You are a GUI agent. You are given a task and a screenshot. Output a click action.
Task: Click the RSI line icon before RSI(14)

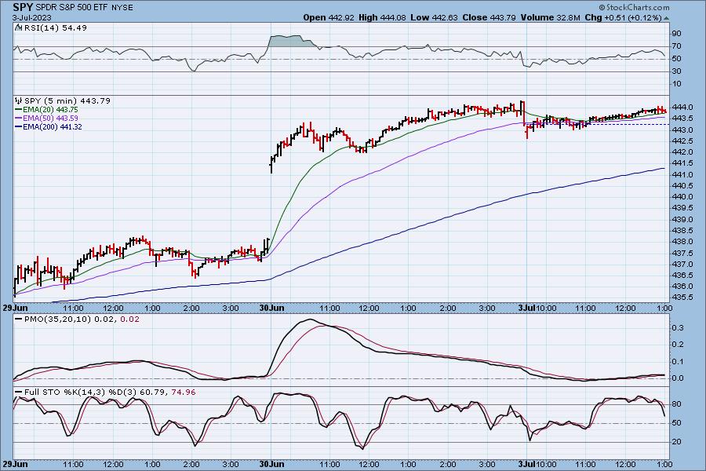(x=18, y=27)
